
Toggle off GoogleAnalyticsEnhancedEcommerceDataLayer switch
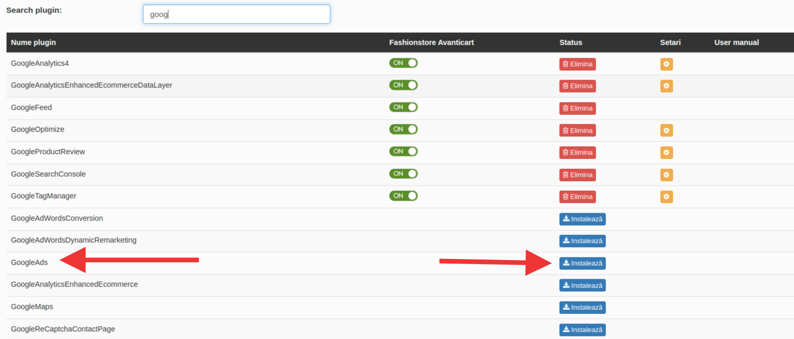click(404, 85)
